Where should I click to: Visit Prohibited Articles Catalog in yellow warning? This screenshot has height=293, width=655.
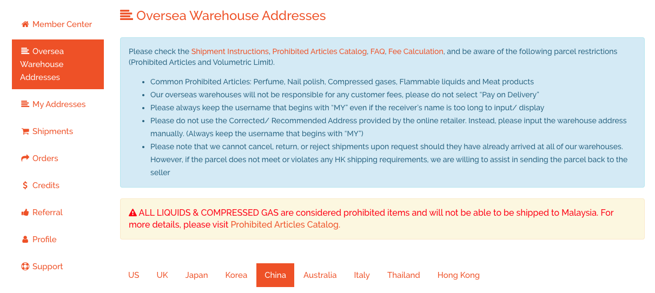tap(285, 225)
